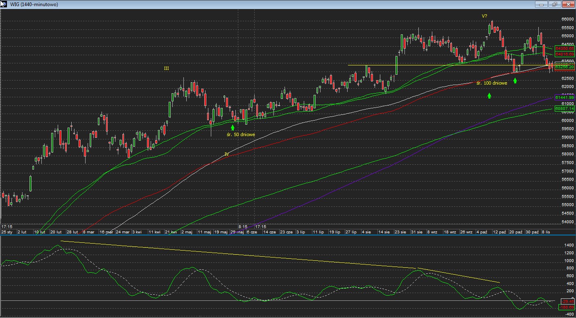The image size is (576, 318).
Task: Click the 64350.65 price tag on axis
Action: click(x=565, y=48)
